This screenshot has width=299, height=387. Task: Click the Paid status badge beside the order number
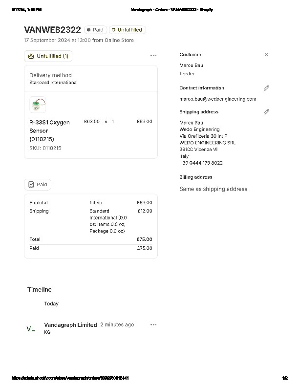(x=95, y=30)
